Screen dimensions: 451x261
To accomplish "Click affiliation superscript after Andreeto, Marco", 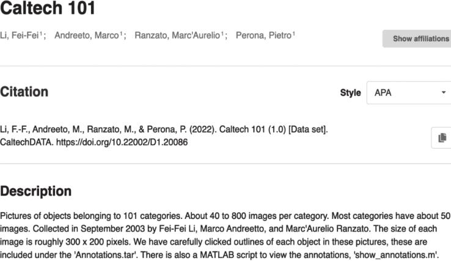I will click(121, 34).
